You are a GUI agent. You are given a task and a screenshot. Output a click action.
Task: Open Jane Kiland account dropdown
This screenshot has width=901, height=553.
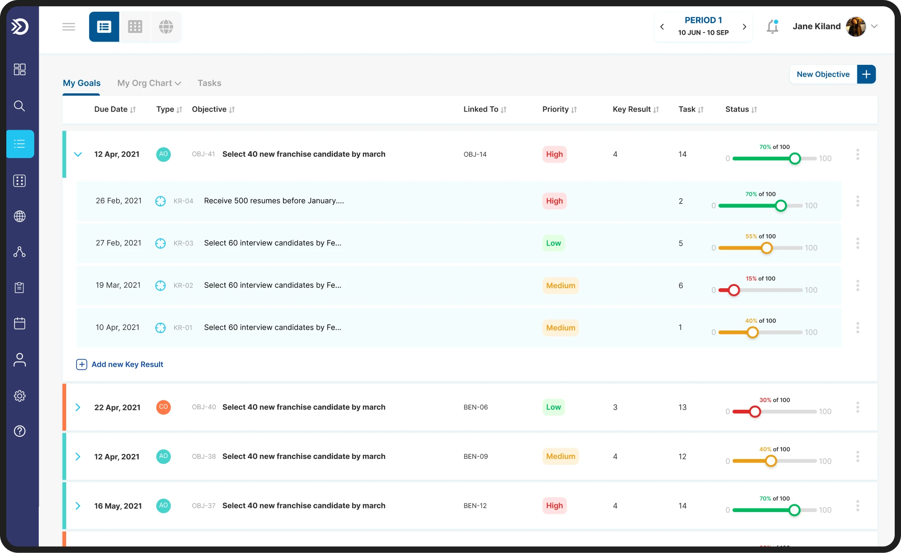point(874,27)
